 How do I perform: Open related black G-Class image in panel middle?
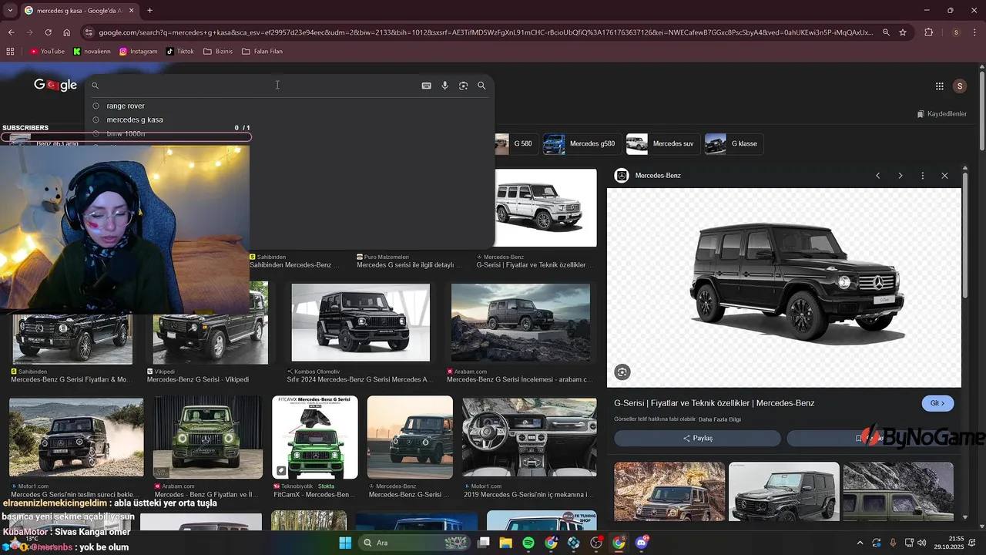[x=784, y=492]
